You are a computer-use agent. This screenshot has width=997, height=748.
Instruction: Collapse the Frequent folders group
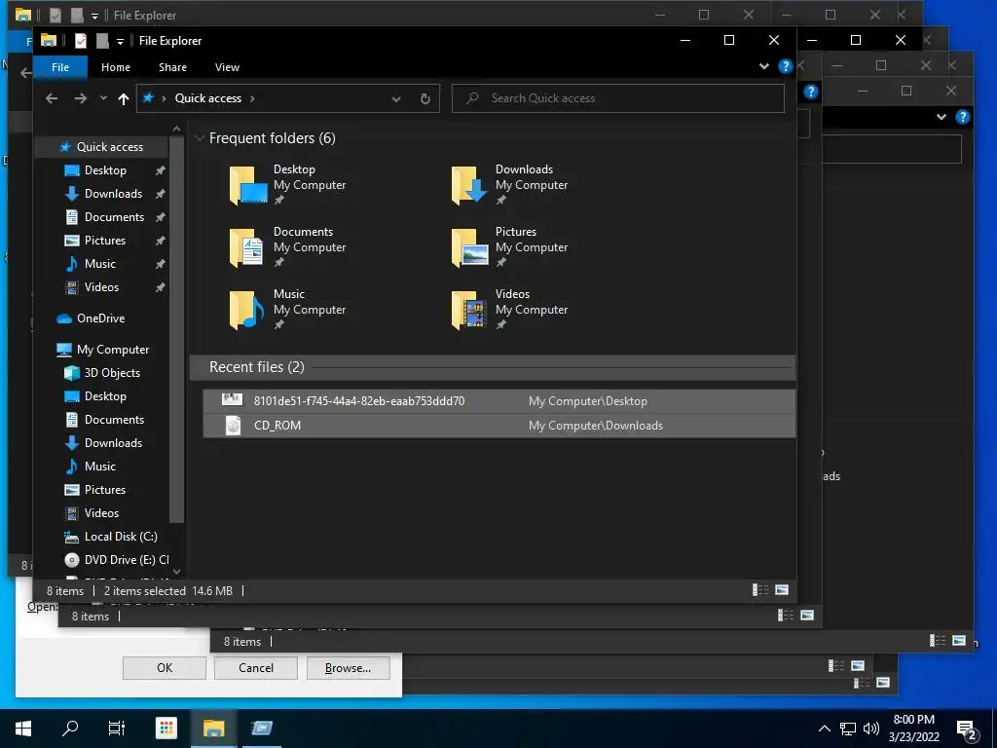[200, 138]
